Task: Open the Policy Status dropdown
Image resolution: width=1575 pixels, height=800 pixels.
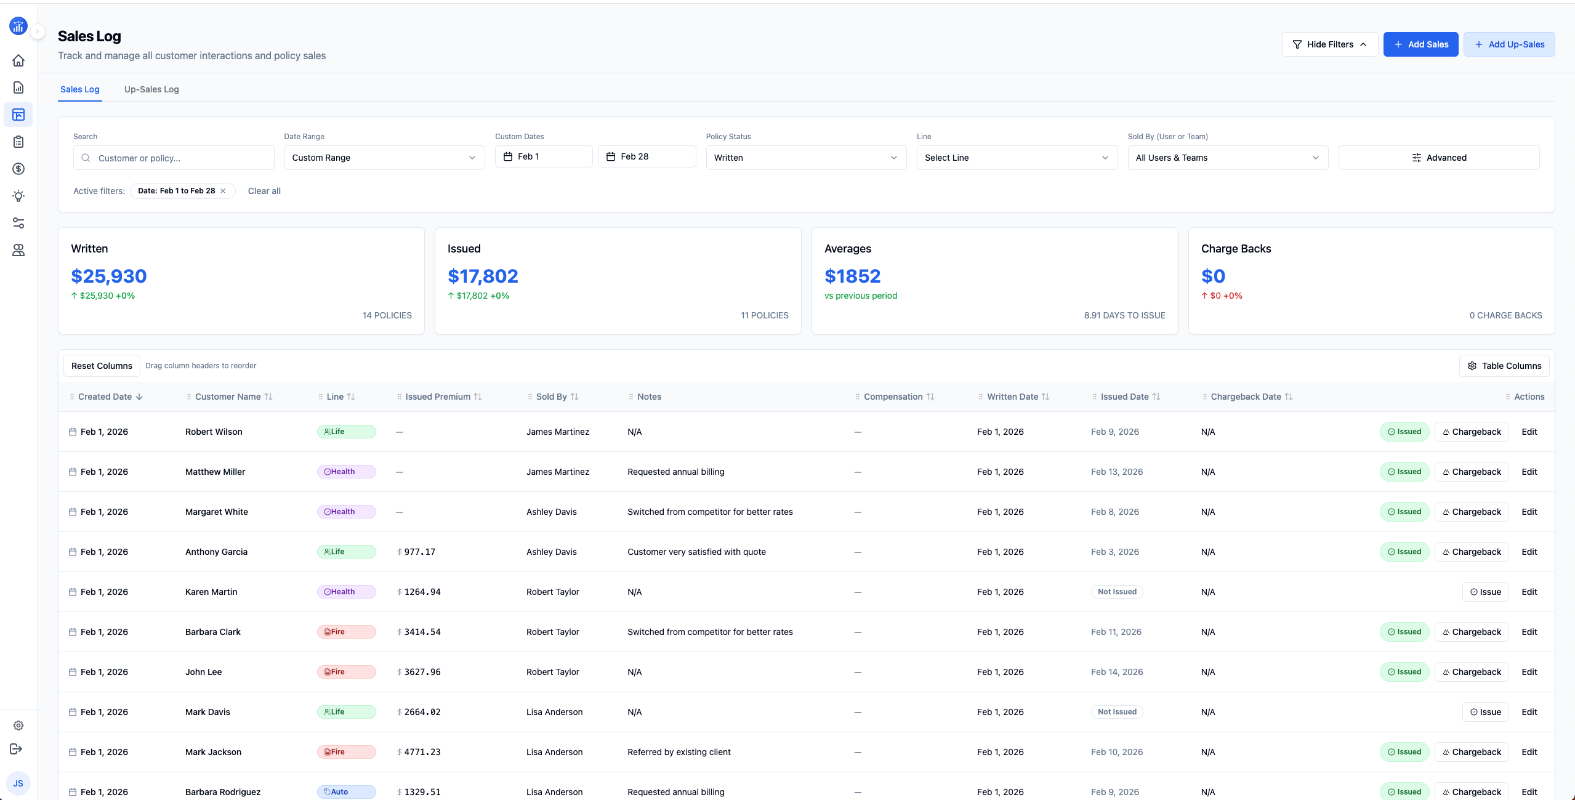Action: click(x=805, y=158)
